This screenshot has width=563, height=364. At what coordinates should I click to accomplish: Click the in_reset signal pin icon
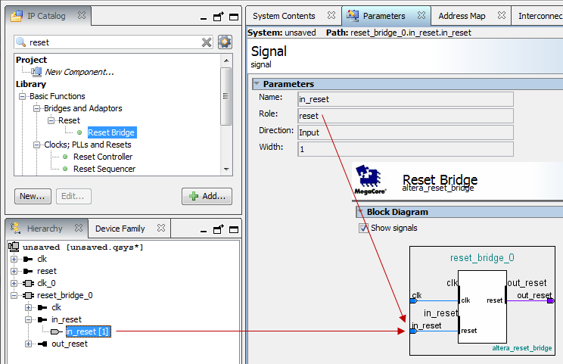pos(56,331)
